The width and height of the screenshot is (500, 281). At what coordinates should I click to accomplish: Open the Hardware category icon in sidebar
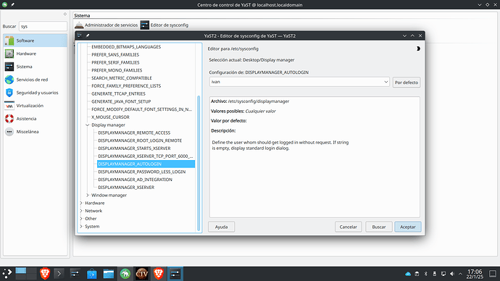[9, 54]
